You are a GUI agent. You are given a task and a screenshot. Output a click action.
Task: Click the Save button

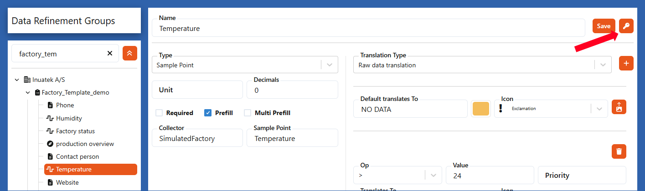[x=604, y=26]
